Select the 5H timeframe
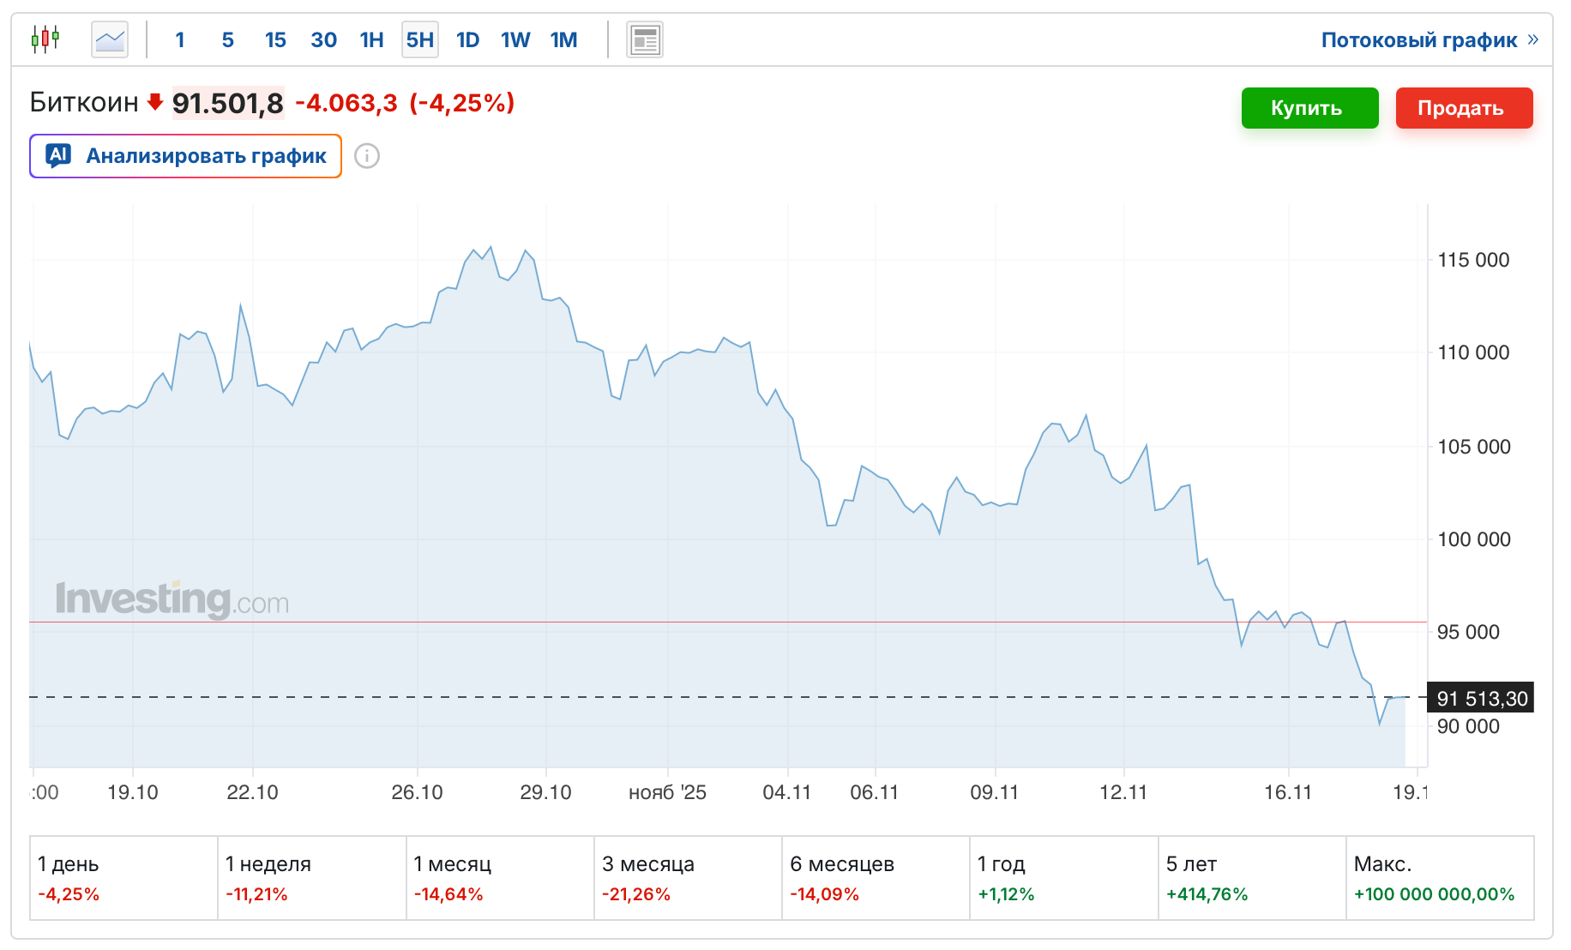 point(419,40)
